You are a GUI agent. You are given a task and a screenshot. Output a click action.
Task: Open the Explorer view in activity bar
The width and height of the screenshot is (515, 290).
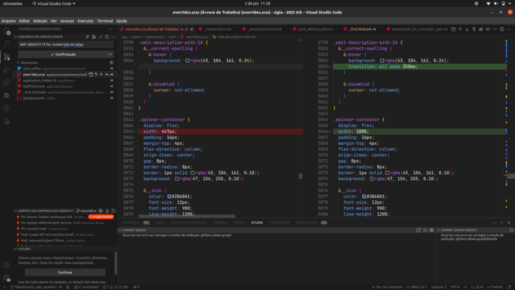point(7,31)
